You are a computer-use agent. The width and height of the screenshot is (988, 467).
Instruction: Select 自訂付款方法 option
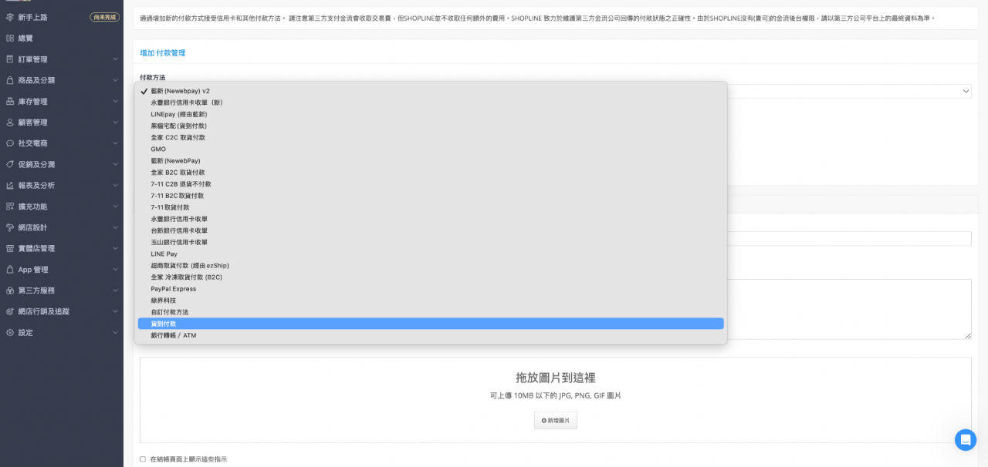[431, 312]
